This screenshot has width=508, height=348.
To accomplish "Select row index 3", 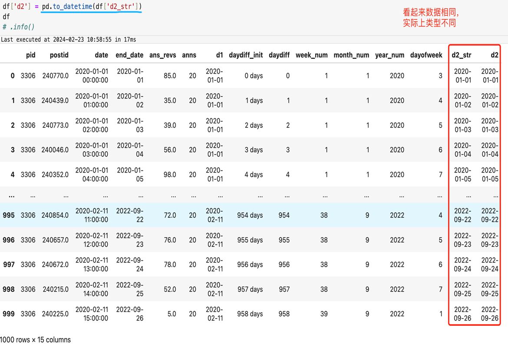I will 13,150.
